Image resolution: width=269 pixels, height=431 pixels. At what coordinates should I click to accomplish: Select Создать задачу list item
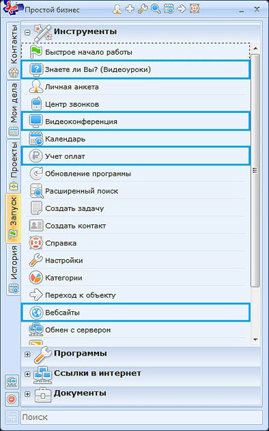[x=135, y=208]
